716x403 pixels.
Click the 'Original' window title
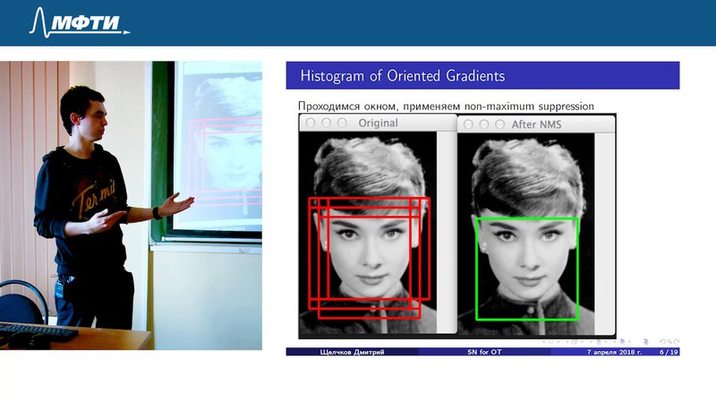(x=378, y=123)
